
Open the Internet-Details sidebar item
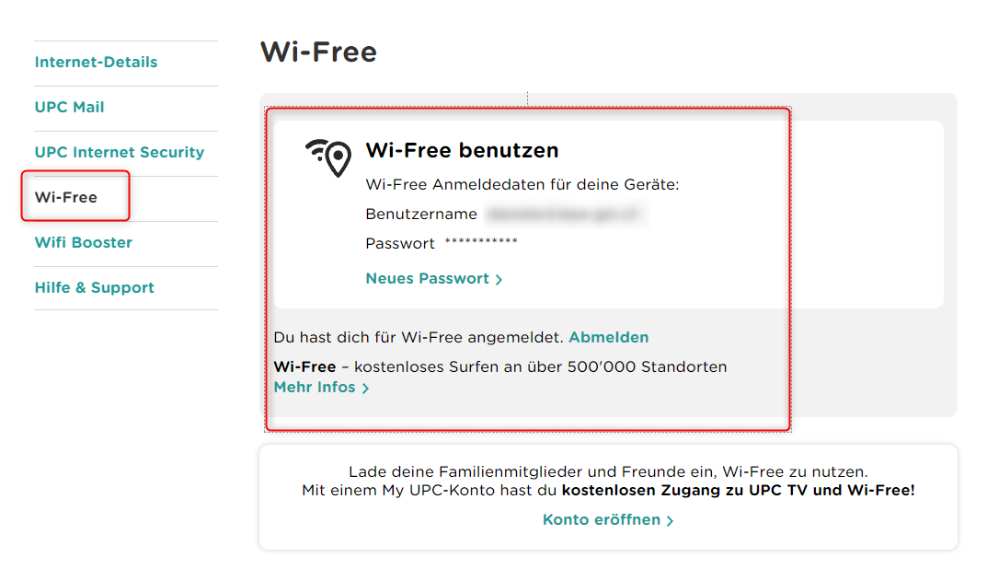coord(96,63)
